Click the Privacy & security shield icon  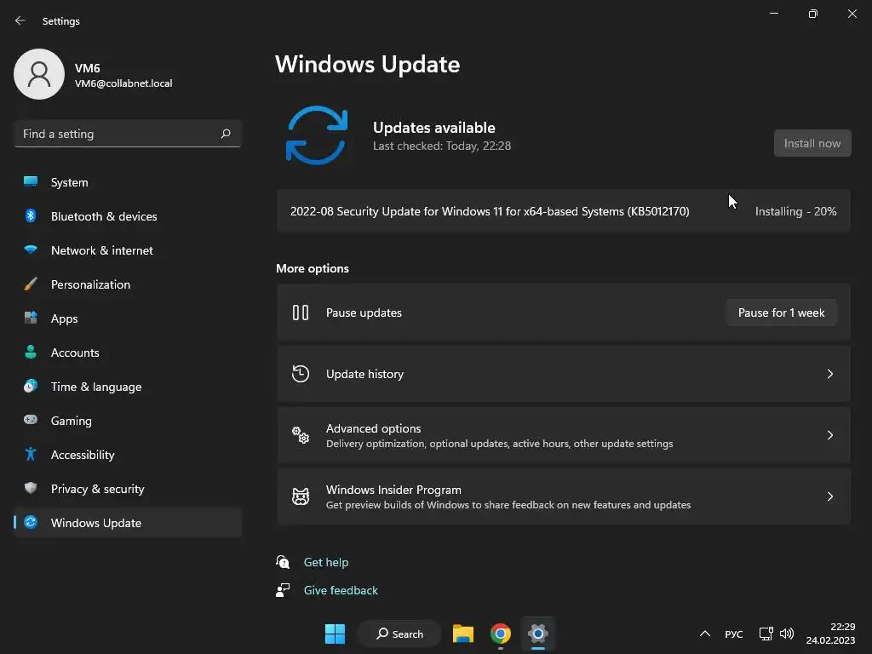(x=31, y=488)
